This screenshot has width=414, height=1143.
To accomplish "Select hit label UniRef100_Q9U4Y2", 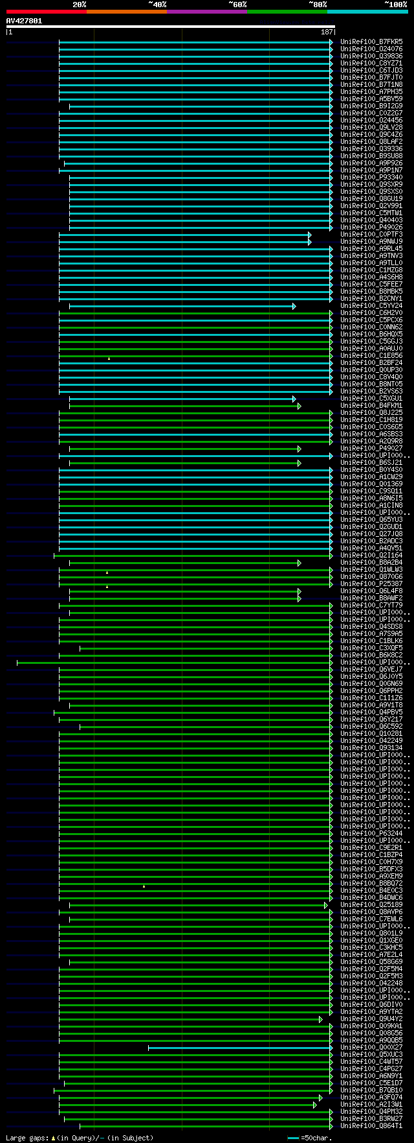I will point(371,1019).
